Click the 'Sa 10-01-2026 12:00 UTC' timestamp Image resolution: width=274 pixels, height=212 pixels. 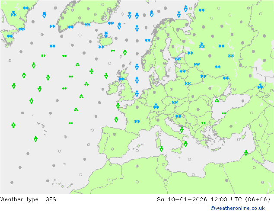pyautogui.click(x=199, y=199)
